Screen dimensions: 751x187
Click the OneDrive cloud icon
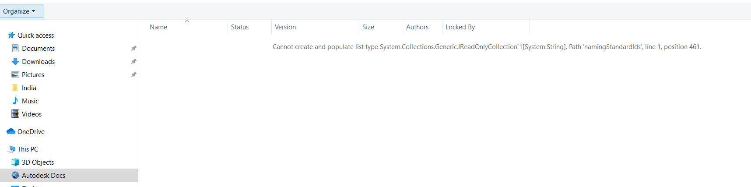tap(11, 131)
